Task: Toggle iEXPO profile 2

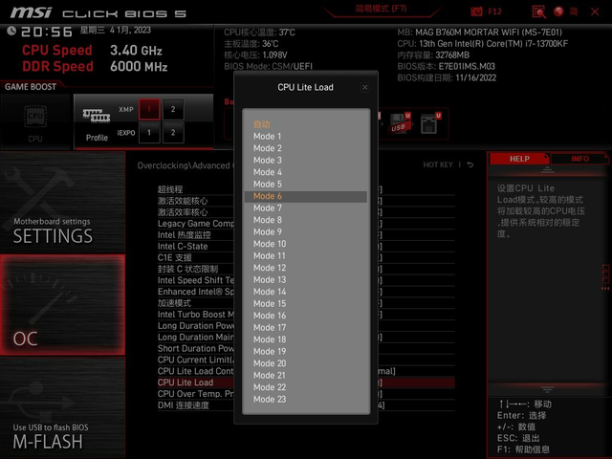Action: click(x=173, y=133)
